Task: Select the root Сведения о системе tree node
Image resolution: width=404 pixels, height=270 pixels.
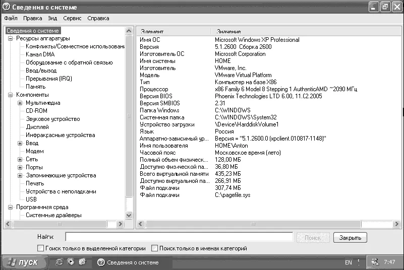Action: [33, 31]
